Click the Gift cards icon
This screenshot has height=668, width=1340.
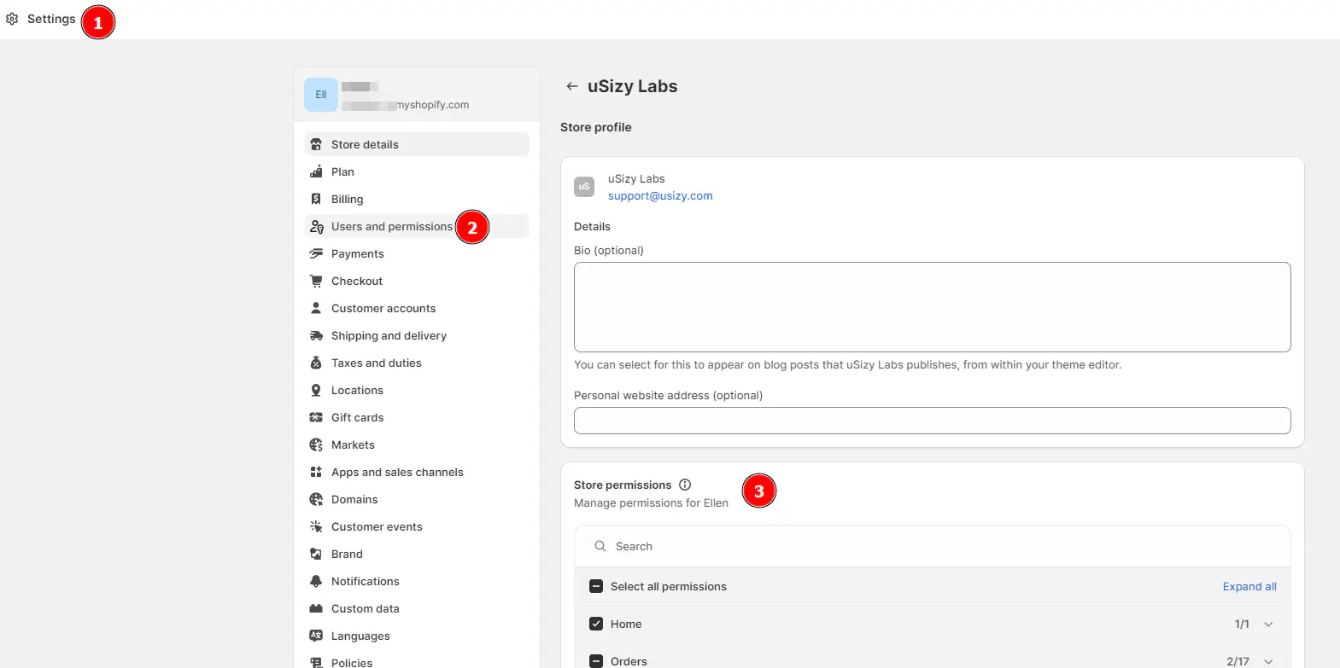coord(316,417)
